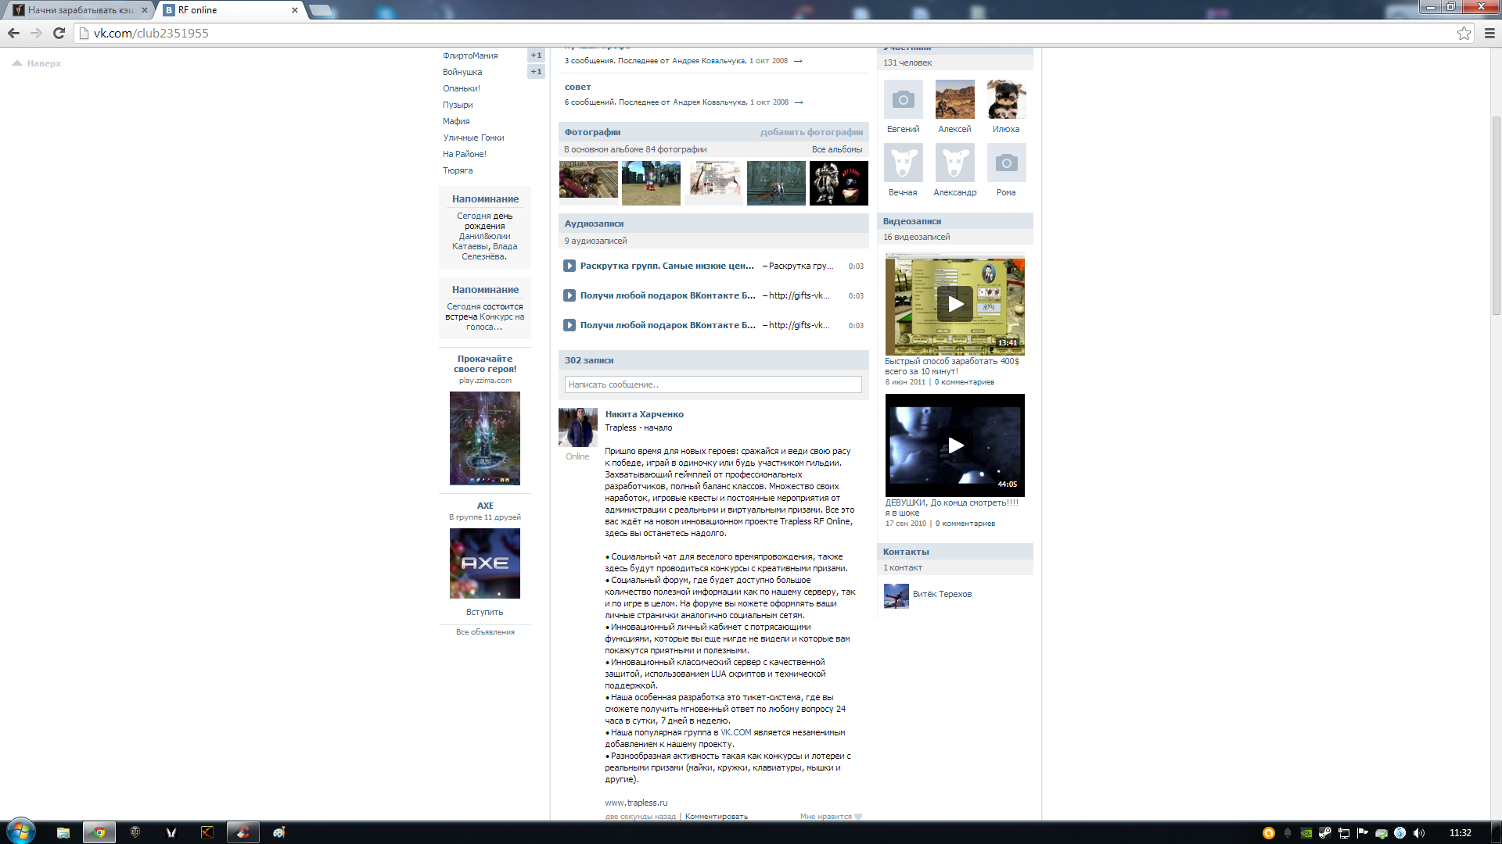Open member Александр deleted-dog avatar
The width and height of the screenshot is (1502, 844).
pos(954,163)
